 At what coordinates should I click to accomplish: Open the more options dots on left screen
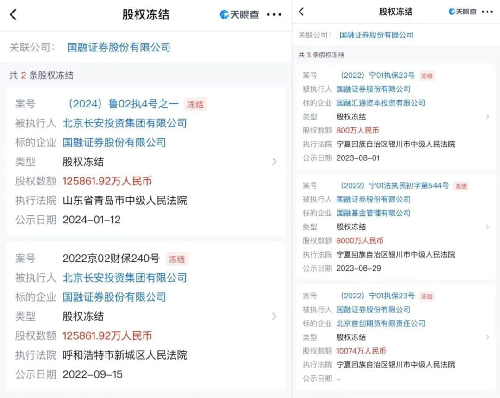274,14
